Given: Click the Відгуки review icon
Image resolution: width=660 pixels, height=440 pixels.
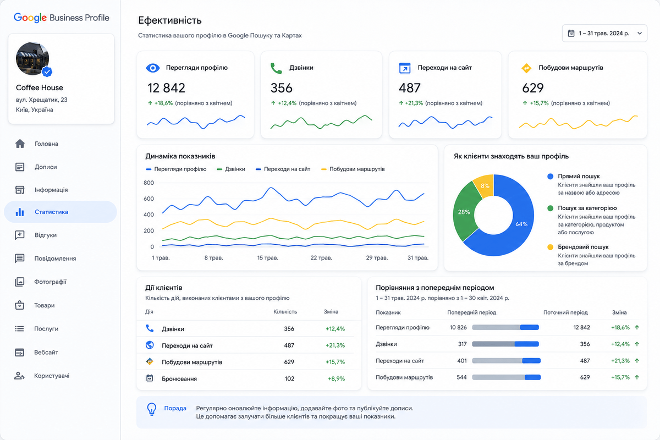Looking at the screenshot, I should [20, 235].
